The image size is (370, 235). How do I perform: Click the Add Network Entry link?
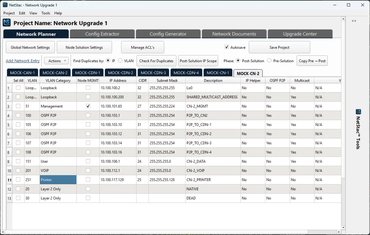point(23,61)
